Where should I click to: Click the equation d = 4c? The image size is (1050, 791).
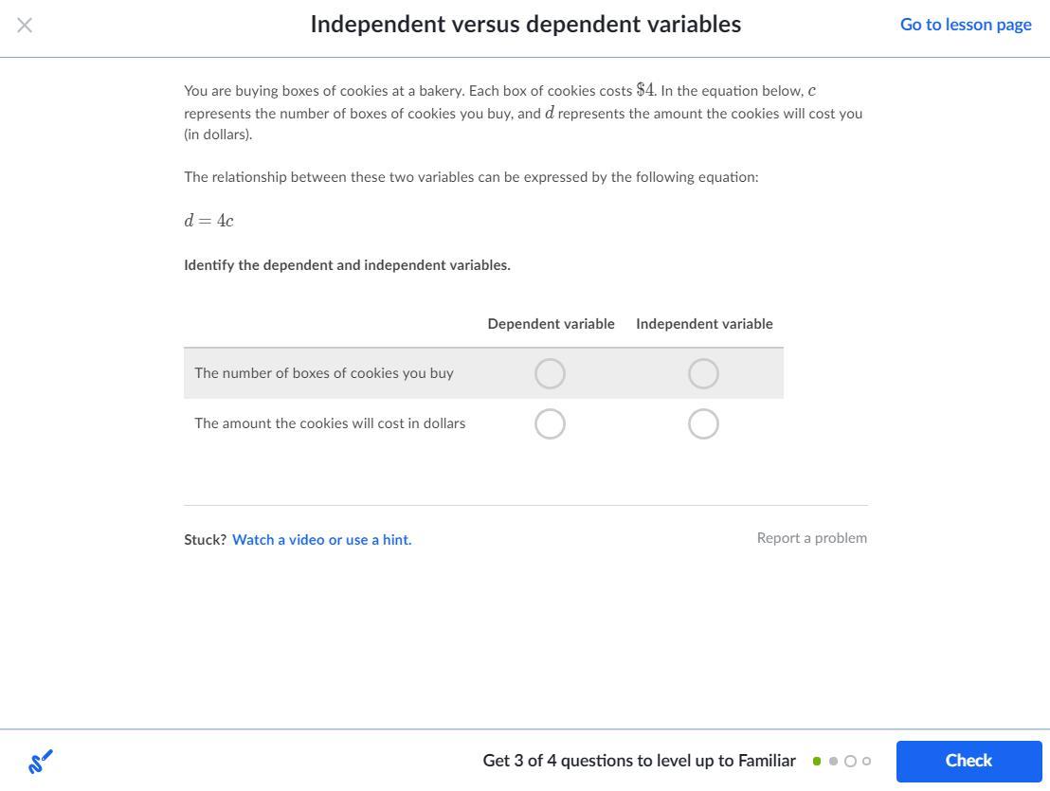(x=208, y=221)
